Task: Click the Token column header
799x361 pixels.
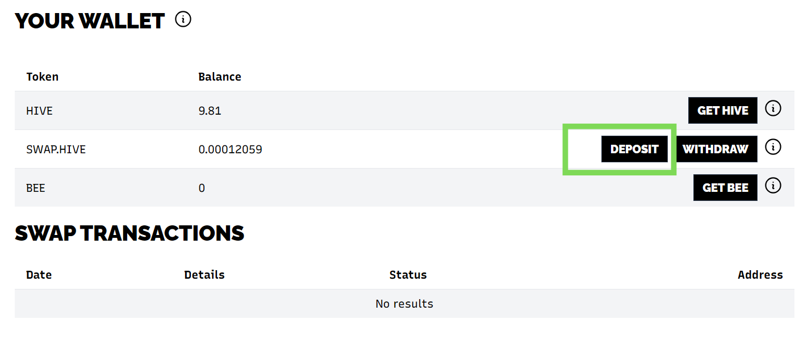Action: coord(42,77)
